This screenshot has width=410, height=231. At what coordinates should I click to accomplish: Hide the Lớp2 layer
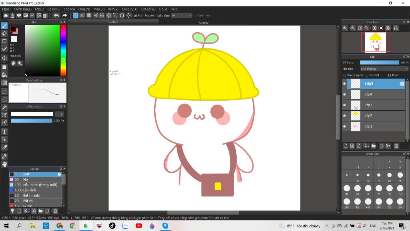click(x=344, y=116)
